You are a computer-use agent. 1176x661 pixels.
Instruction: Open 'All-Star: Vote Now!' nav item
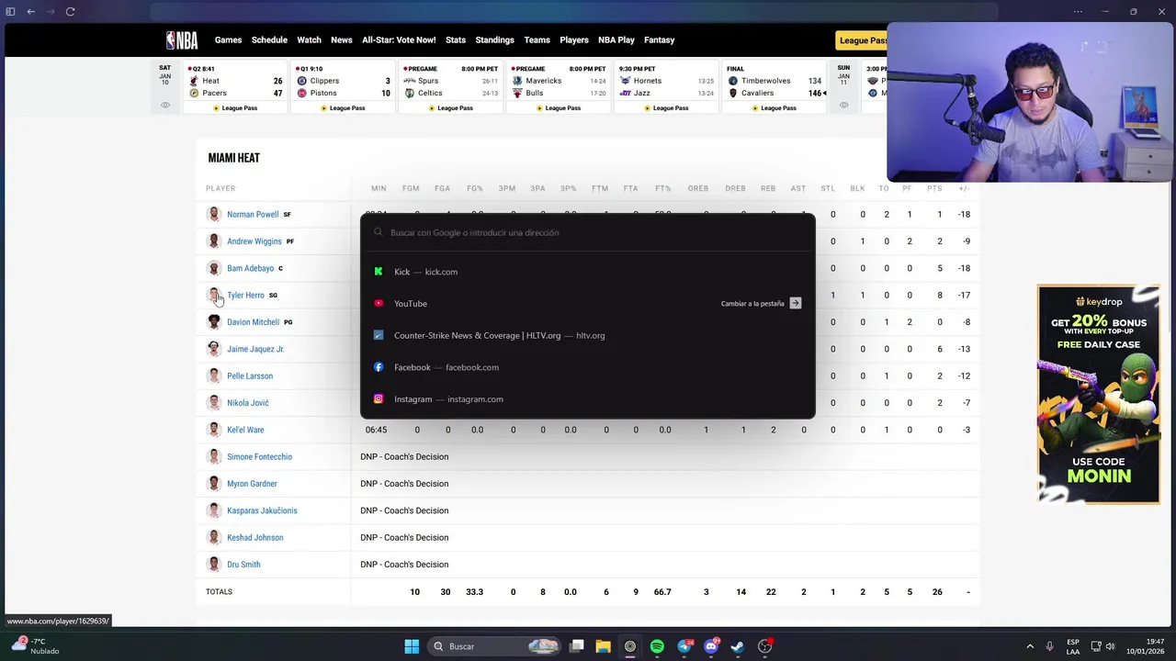[399, 39]
